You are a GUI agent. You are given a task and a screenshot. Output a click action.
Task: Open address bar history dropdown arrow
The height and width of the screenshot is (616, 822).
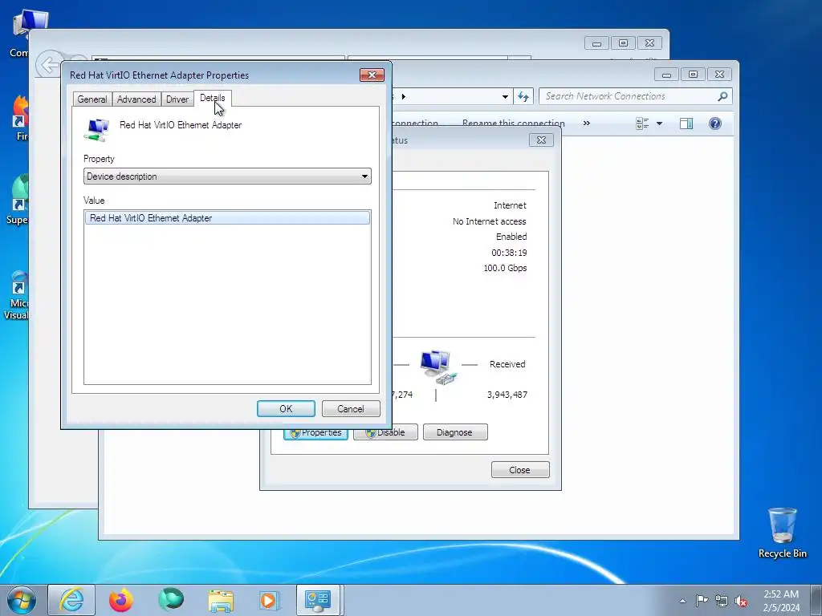pos(505,96)
